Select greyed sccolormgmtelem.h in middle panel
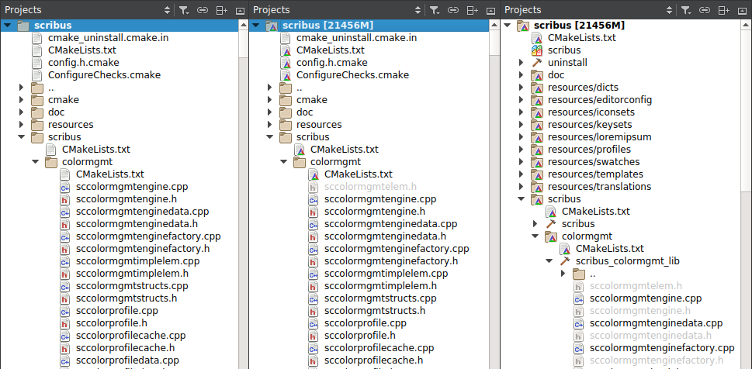This screenshot has width=752, height=369. 370,187
